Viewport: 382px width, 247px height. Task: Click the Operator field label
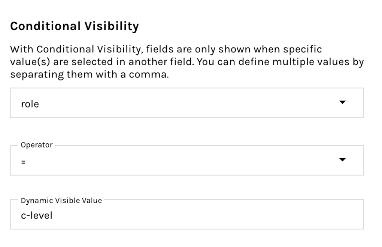[37, 145]
